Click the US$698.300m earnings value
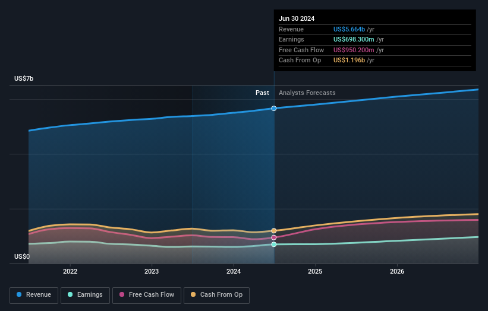488x311 pixels. pyautogui.click(x=354, y=39)
